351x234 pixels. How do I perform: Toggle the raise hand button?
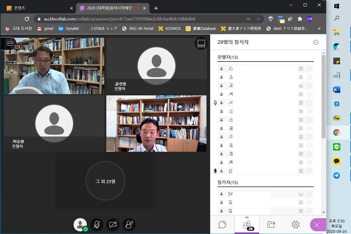click(129, 225)
